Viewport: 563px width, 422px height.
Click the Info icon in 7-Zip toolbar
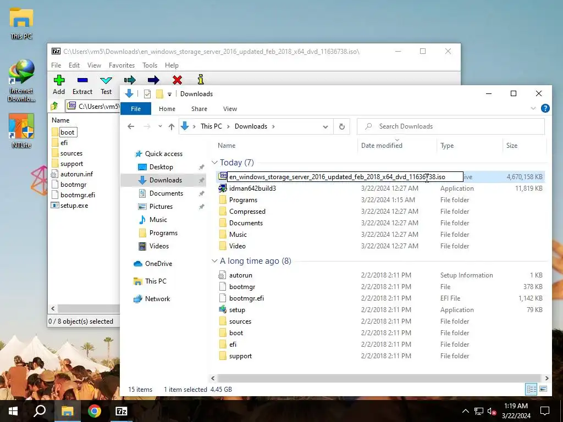click(x=201, y=79)
